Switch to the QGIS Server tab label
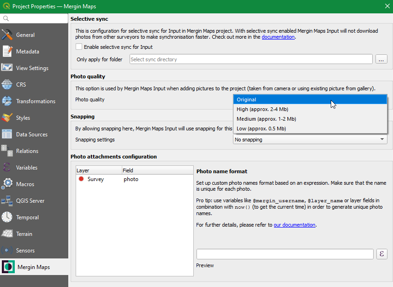 click(x=30, y=201)
